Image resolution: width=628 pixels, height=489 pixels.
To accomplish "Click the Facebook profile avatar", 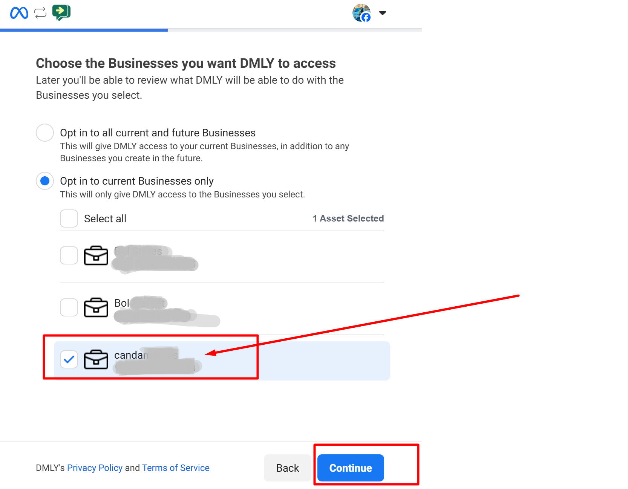I will [x=361, y=13].
